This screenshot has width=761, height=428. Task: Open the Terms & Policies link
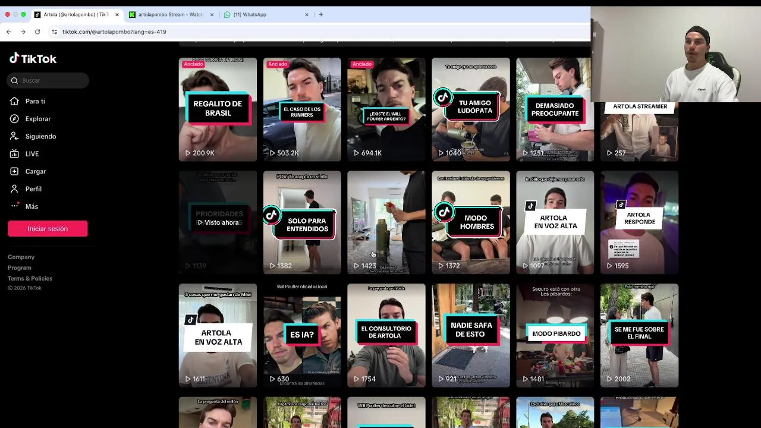pos(30,278)
